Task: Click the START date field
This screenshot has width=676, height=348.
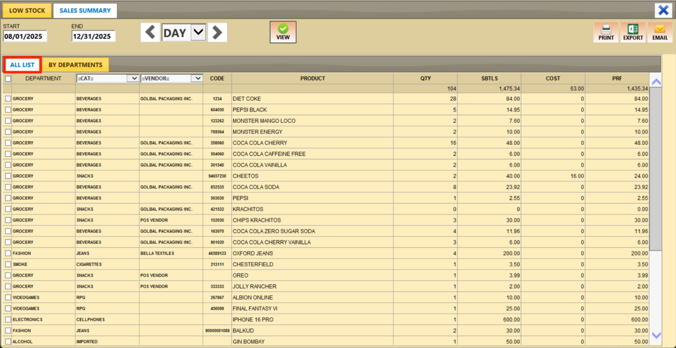Action: click(25, 36)
